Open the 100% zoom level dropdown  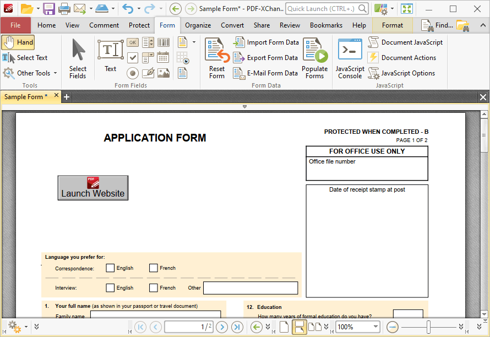(375, 327)
